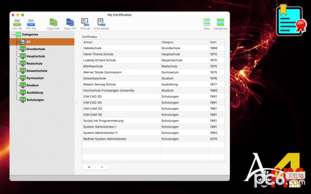The height and width of the screenshot is (194, 311).
Task: Select the System Administrator I row
Action: [x=153, y=127]
